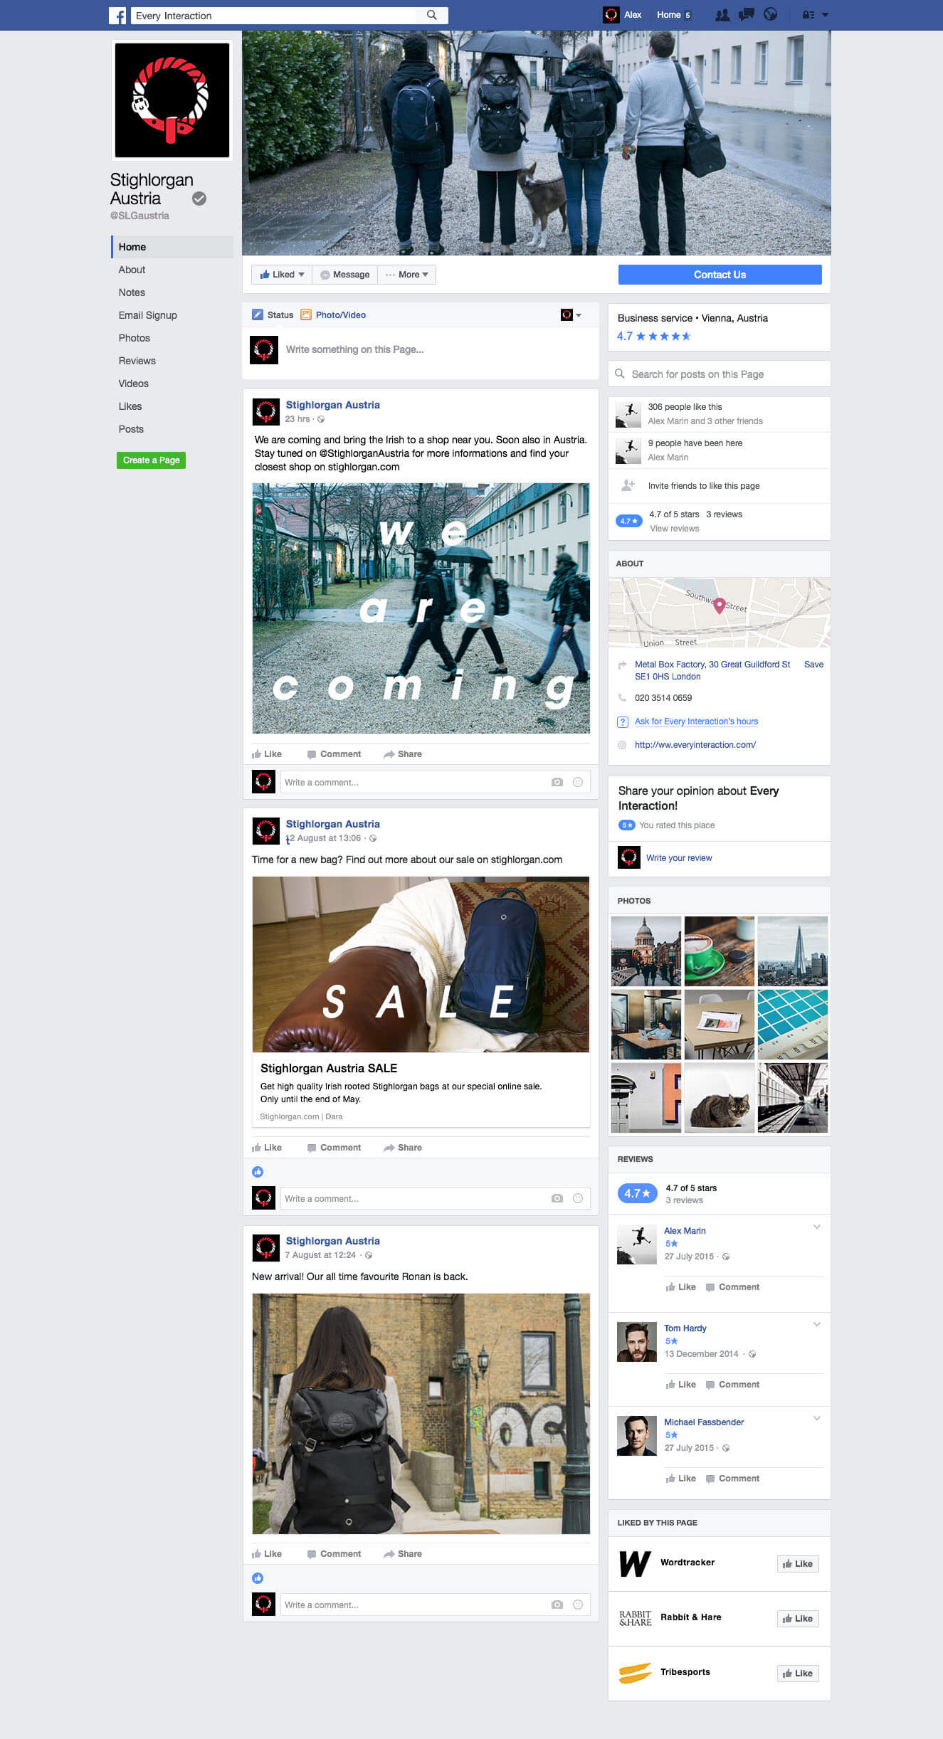Open the notifications globe icon
This screenshot has width=943, height=1739.
point(771,14)
